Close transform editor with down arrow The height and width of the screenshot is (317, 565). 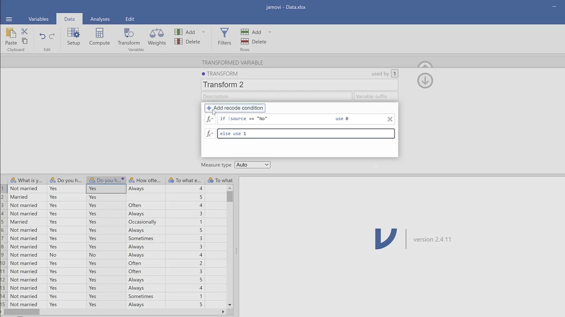click(x=425, y=81)
